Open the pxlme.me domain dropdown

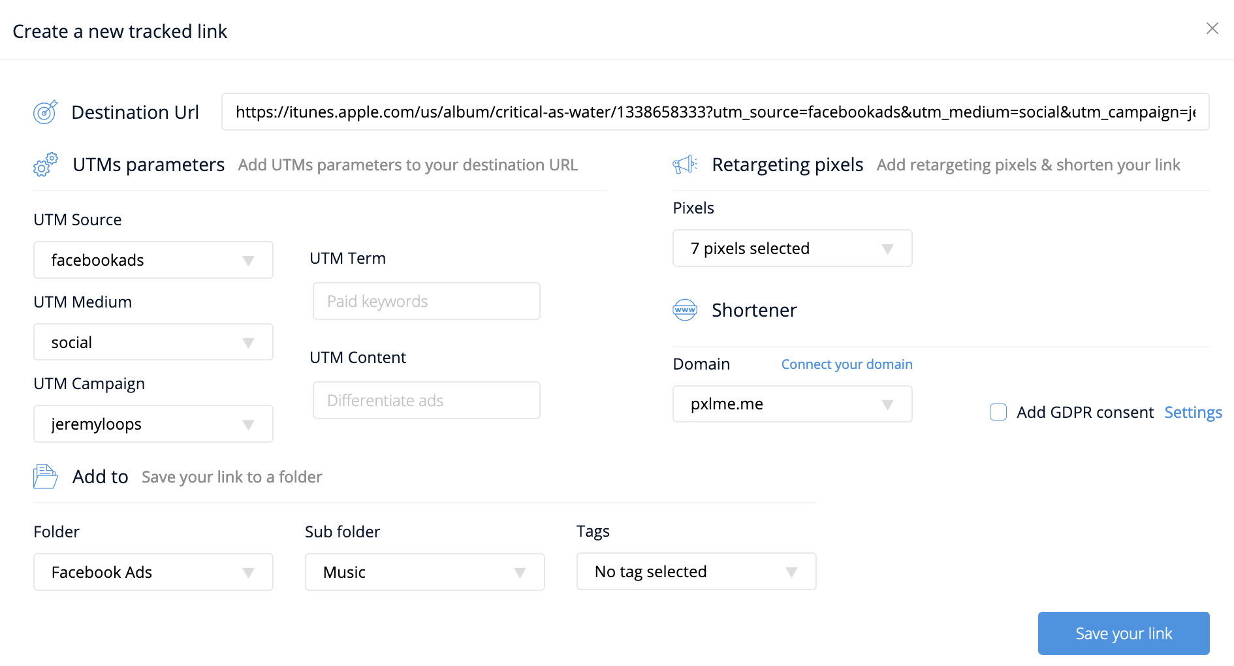(792, 404)
